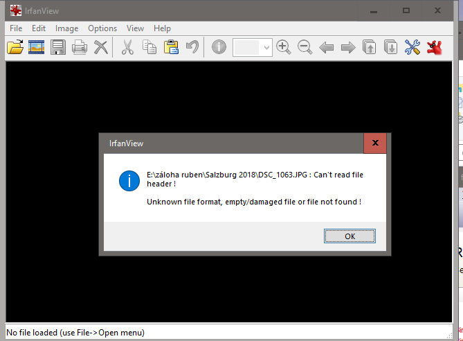Open the Edit menu

point(39,28)
